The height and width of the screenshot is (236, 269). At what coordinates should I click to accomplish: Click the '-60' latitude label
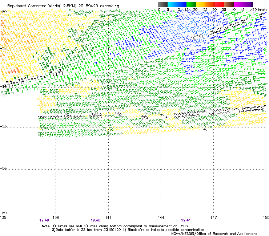(3, 213)
